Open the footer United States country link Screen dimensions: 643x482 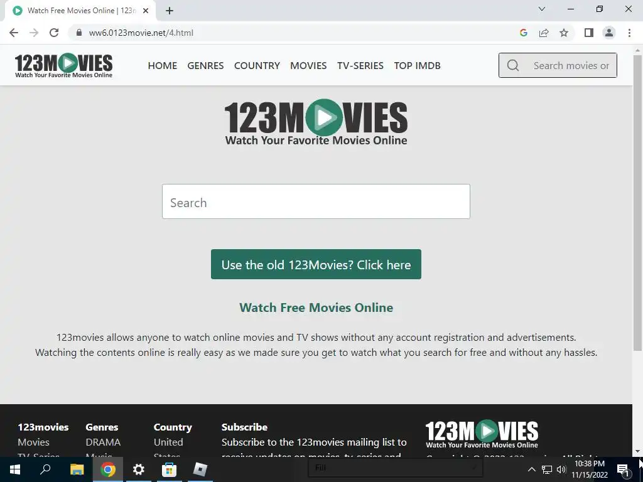point(168,449)
